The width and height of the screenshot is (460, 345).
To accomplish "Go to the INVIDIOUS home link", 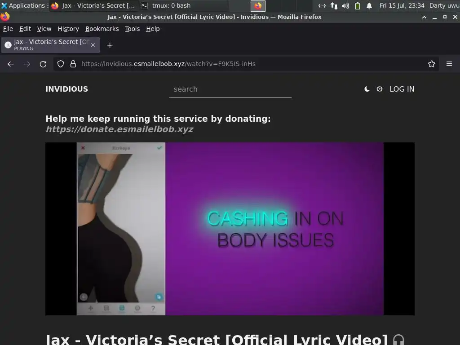I will click(x=66, y=89).
